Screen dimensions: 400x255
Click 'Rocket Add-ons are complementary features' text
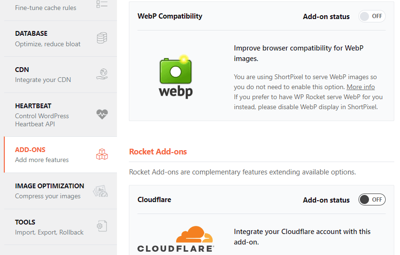pyautogui.click(x=242, y=172)
